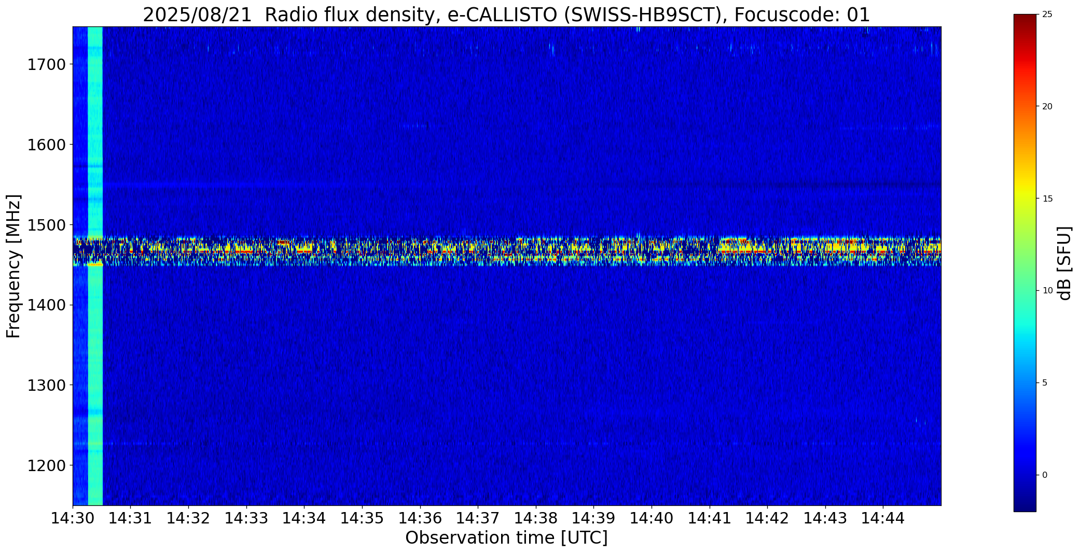Screen dimensions: 1080x553
Task: Click the colorbar tick label 5
Action: 1045,383
